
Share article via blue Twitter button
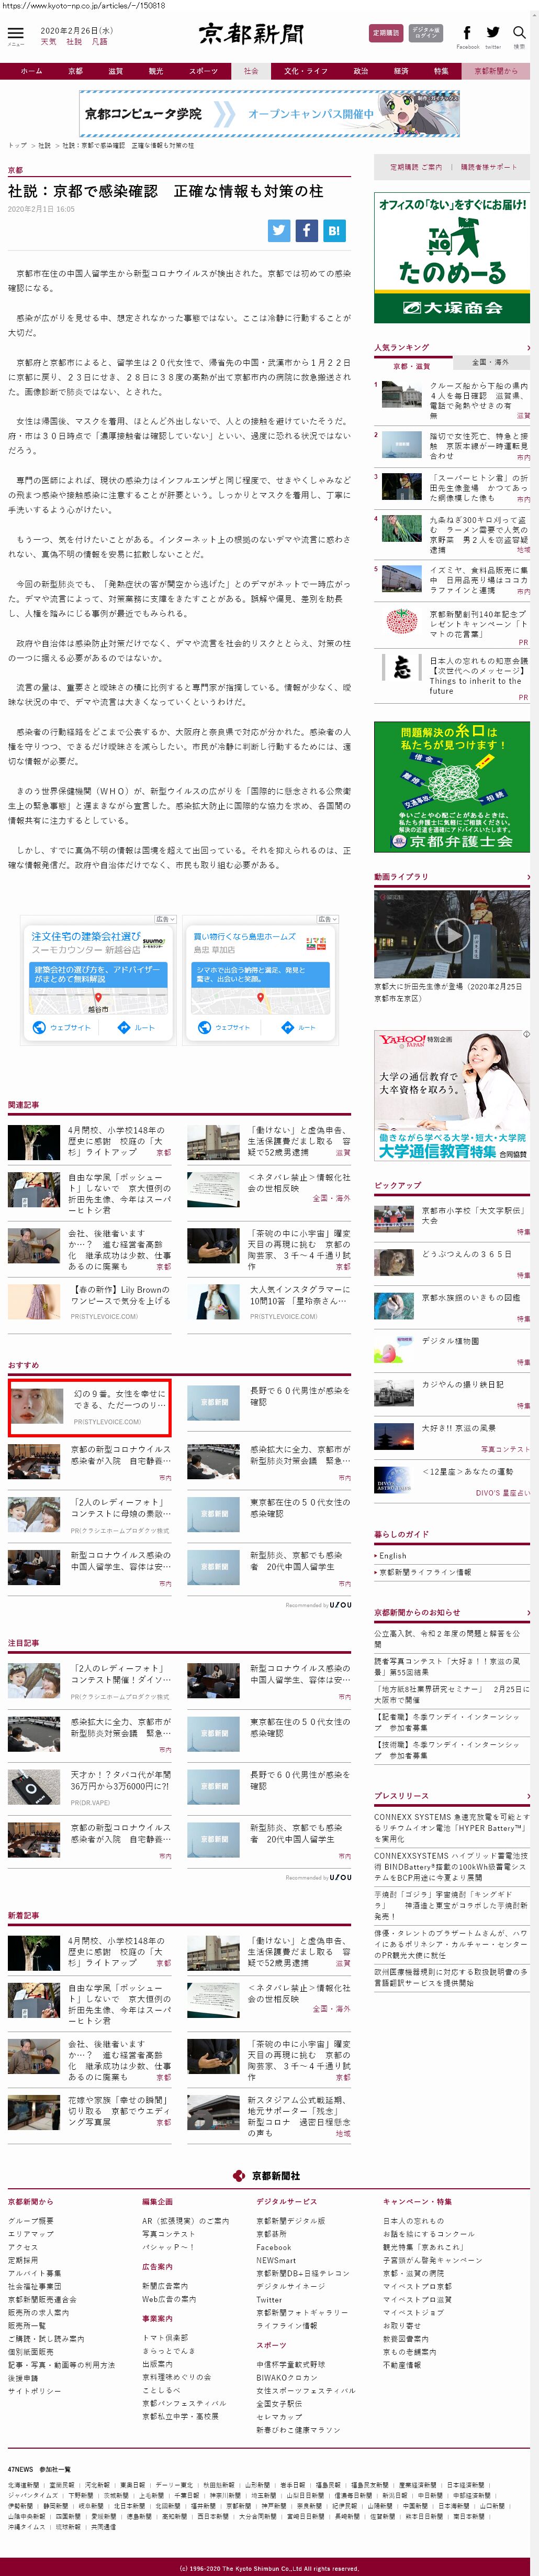[279, 230]
